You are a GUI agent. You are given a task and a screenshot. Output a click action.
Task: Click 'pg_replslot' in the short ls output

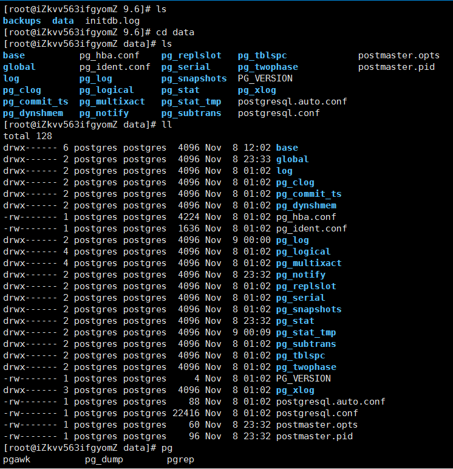pyautogui.click(x=191, y=56)
